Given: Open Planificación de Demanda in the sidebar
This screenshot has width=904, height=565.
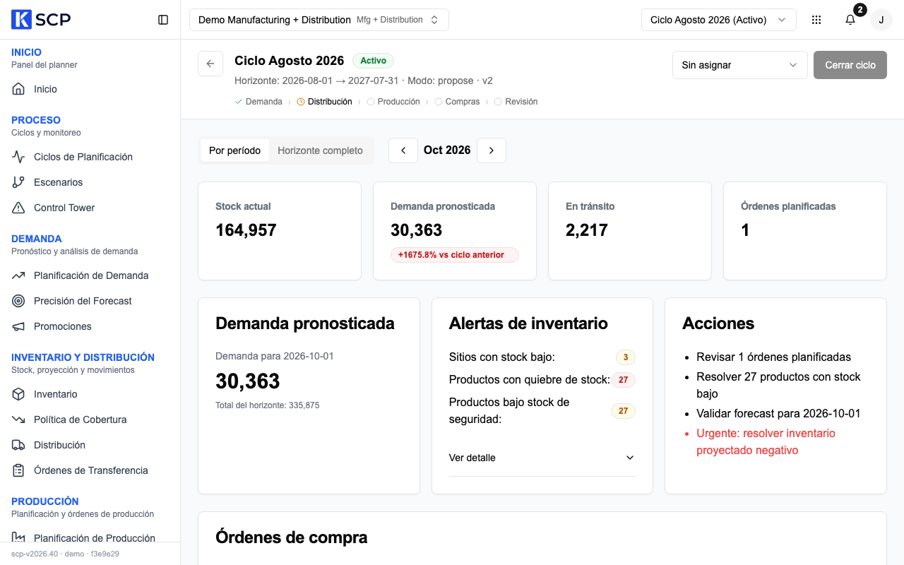Looking at the screenshot, I should click(x=90, y=275).
